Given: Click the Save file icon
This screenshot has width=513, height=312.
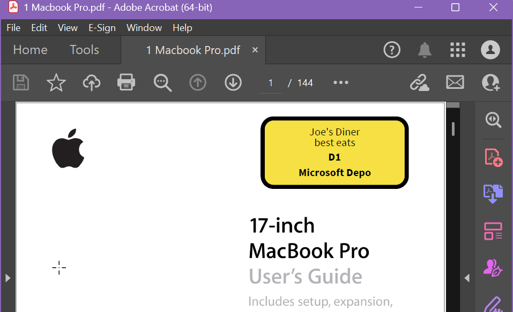Looking at the screenshot, I should click(21, 82).
